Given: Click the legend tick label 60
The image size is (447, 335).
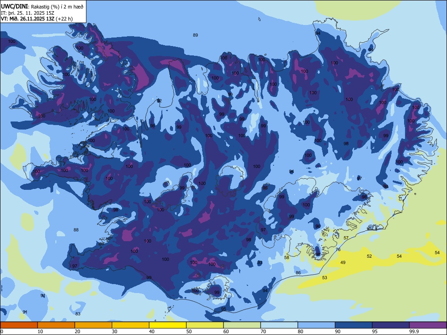Looking at the screenshot, I should 226,331.
